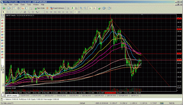Click the Default profile status bar entry
Viewport: 183px width, 105px height.
coord(82,103)
